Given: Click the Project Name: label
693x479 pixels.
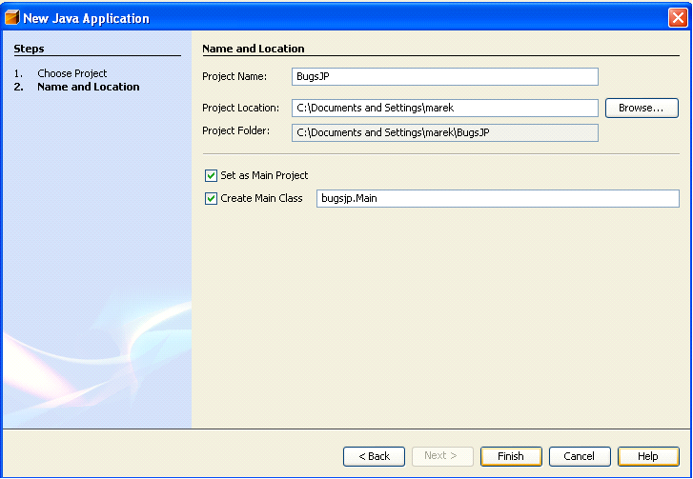Looking at the screenshot, I should 234,76.
